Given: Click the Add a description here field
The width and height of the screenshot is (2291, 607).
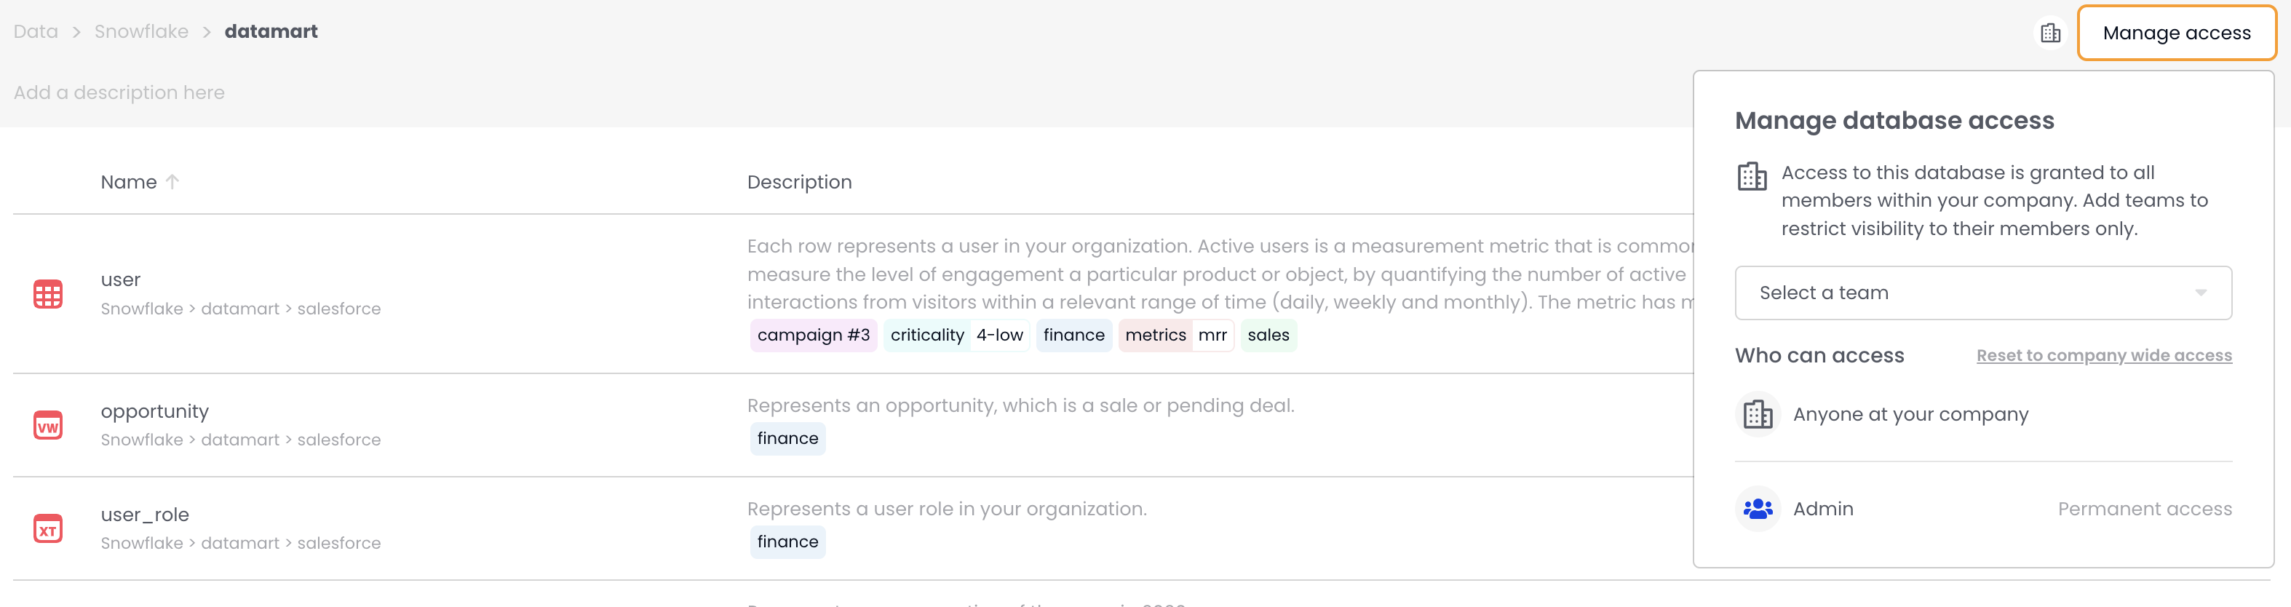Looking at the screenshot, I should (119, 92).
